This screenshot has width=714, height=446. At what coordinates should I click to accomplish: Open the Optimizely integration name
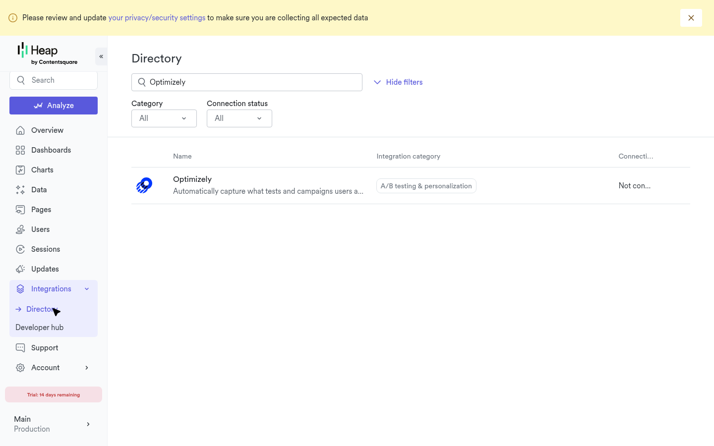[192, 179]
